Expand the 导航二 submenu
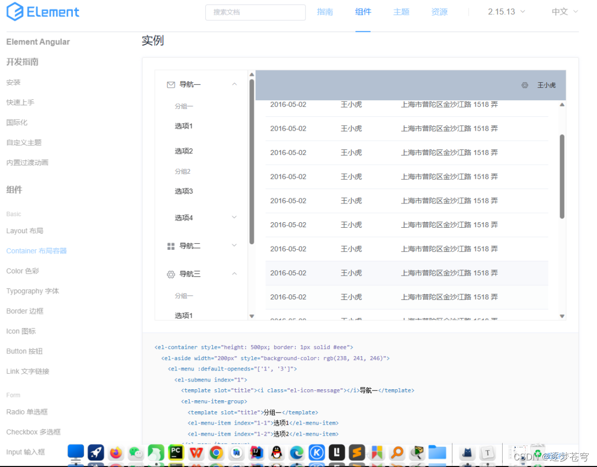597x467 pixels. click(x=234, y=245)
